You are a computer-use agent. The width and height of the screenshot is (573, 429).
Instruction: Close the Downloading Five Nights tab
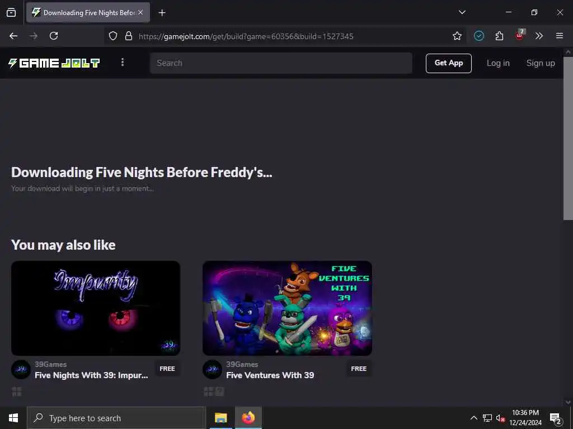(140, 12)
